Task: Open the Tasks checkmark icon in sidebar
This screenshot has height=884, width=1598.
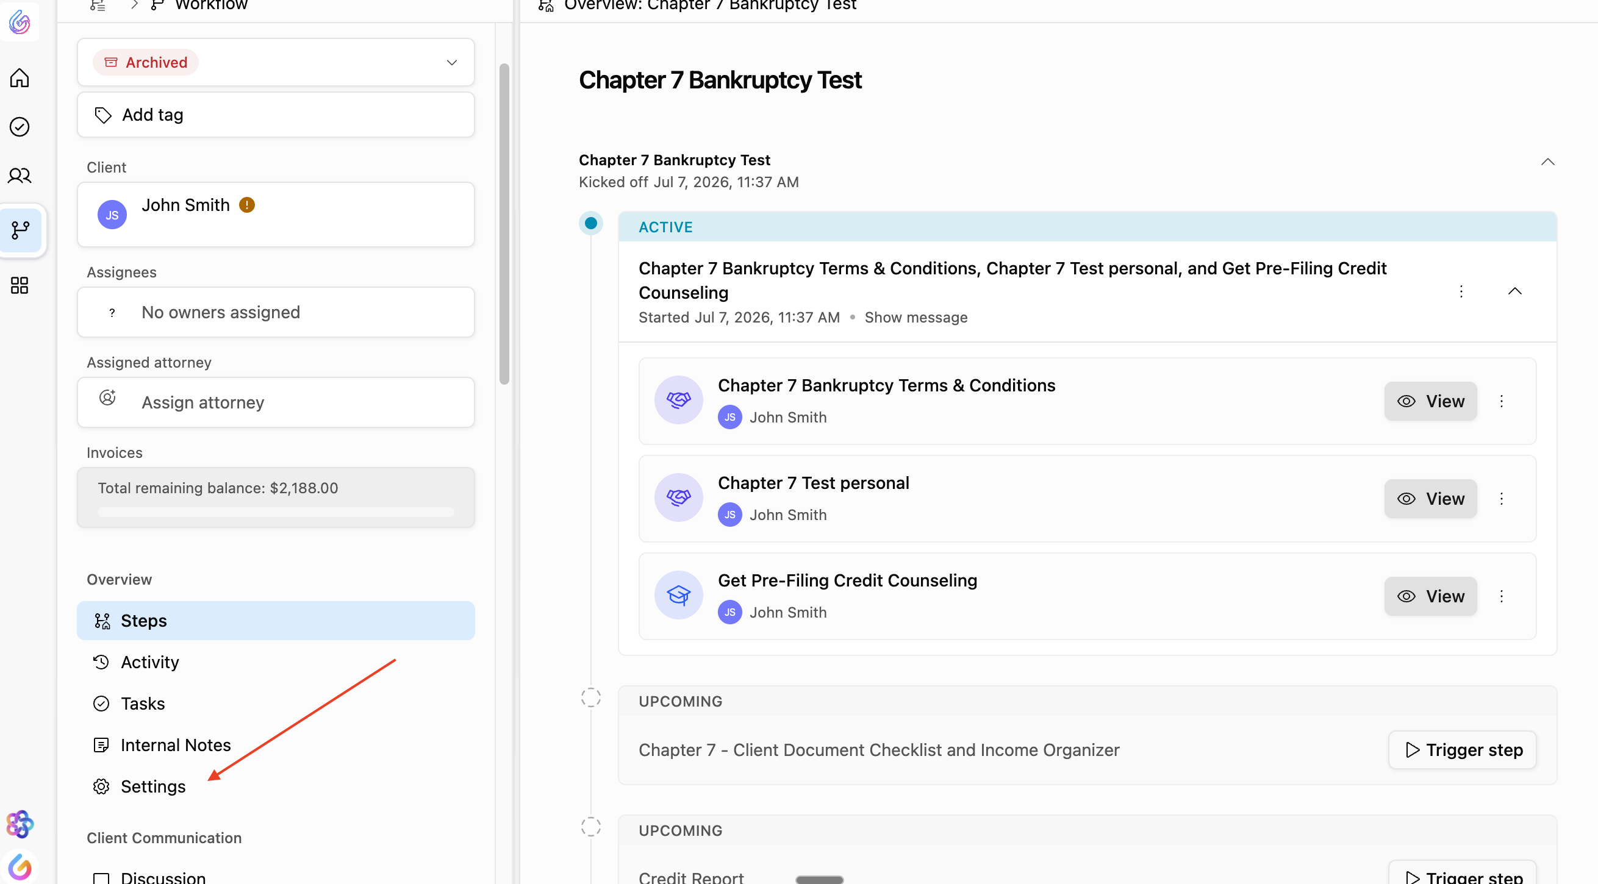Action: (x=20, y=126)
